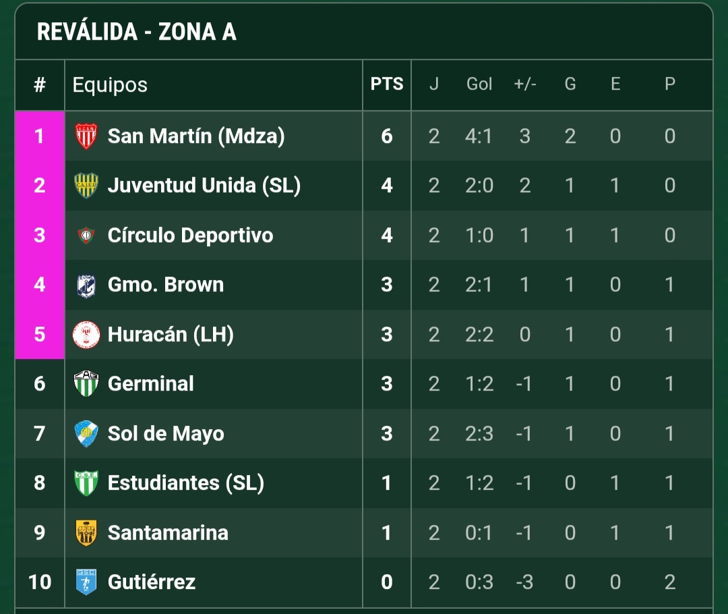Open Santamarina team name link
The height and width of the screenshot is (614, 728).
point(168,532)
